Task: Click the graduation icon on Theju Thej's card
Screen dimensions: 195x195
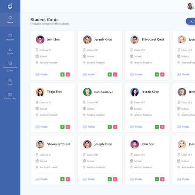Action: point(37,102)
